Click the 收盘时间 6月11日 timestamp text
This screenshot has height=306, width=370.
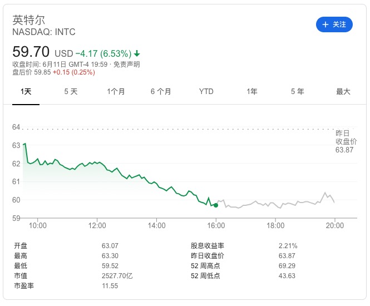(x=60, y=64)
